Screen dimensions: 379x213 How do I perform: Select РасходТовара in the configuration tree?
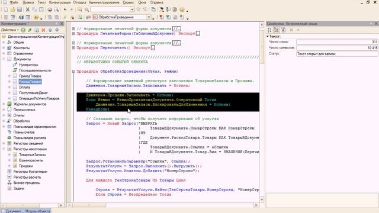[x=30, y=82]
